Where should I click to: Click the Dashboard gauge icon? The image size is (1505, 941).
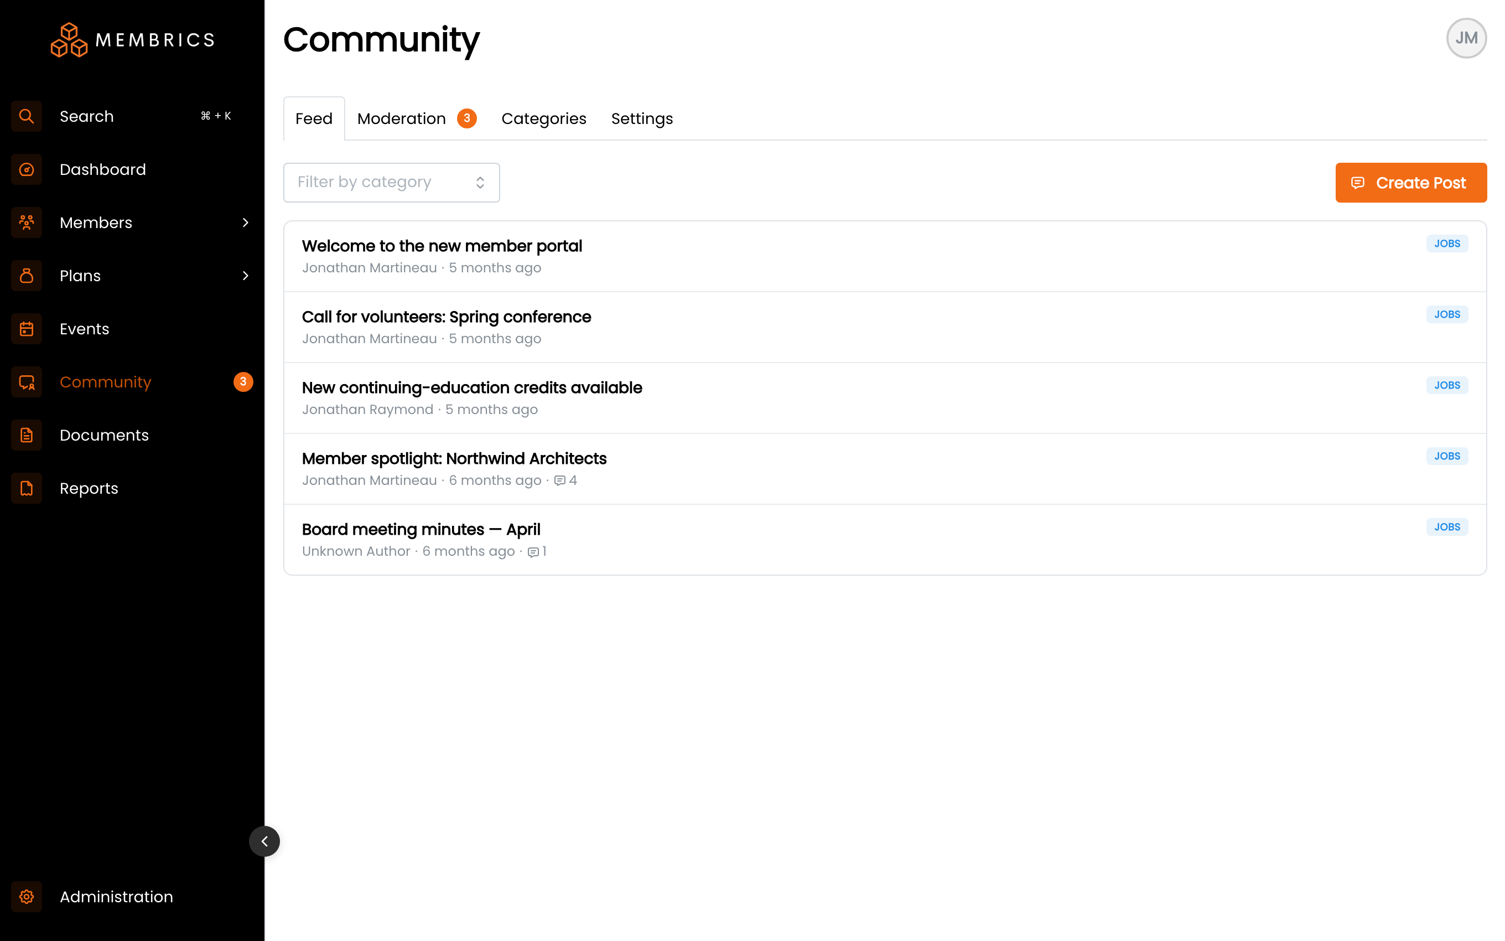click(26, 169)
